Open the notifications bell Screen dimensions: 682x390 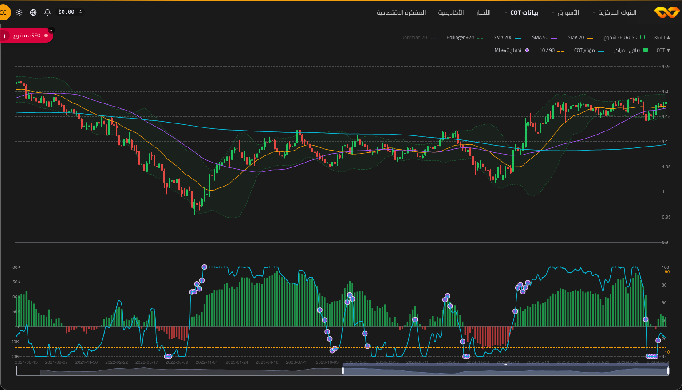click(x=47, y=12)
